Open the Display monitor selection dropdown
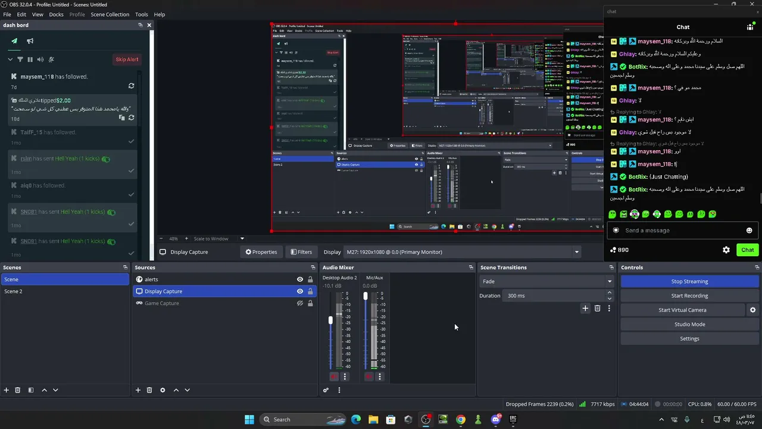This screenshot has width=762, height=429. [463, 252]
